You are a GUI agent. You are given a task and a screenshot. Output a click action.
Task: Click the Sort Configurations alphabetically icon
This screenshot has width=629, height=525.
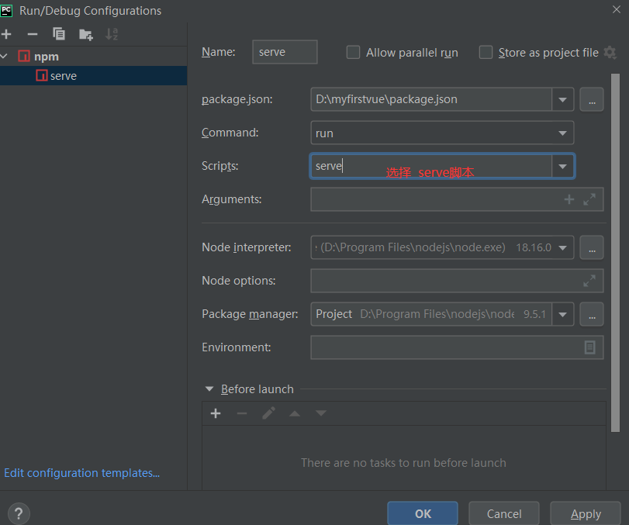112,34
